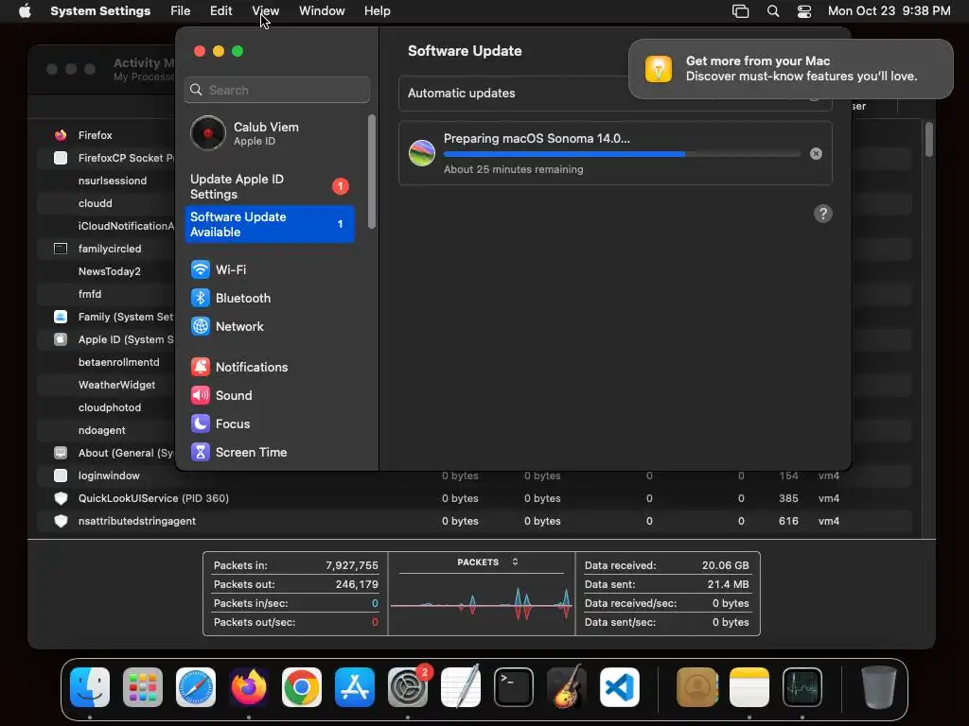Click the help question mark button
The width and height of the screenshot is (969, 726).
coord(822,214)
